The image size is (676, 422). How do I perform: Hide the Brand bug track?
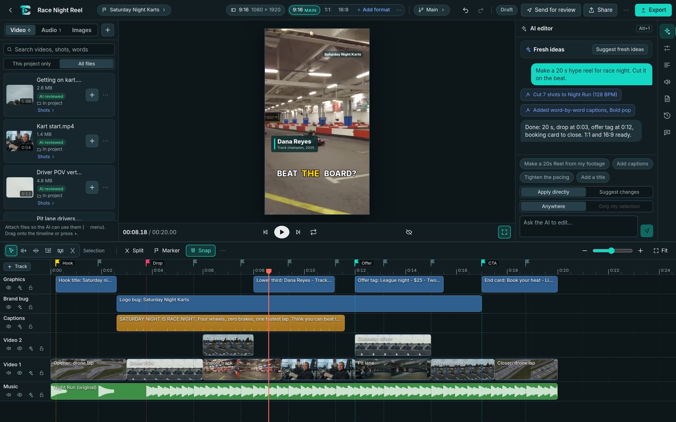[x=8, y=307]
